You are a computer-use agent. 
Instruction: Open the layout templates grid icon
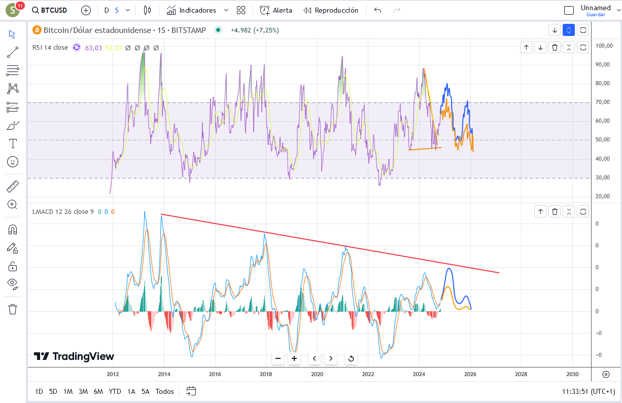point(241,10)
